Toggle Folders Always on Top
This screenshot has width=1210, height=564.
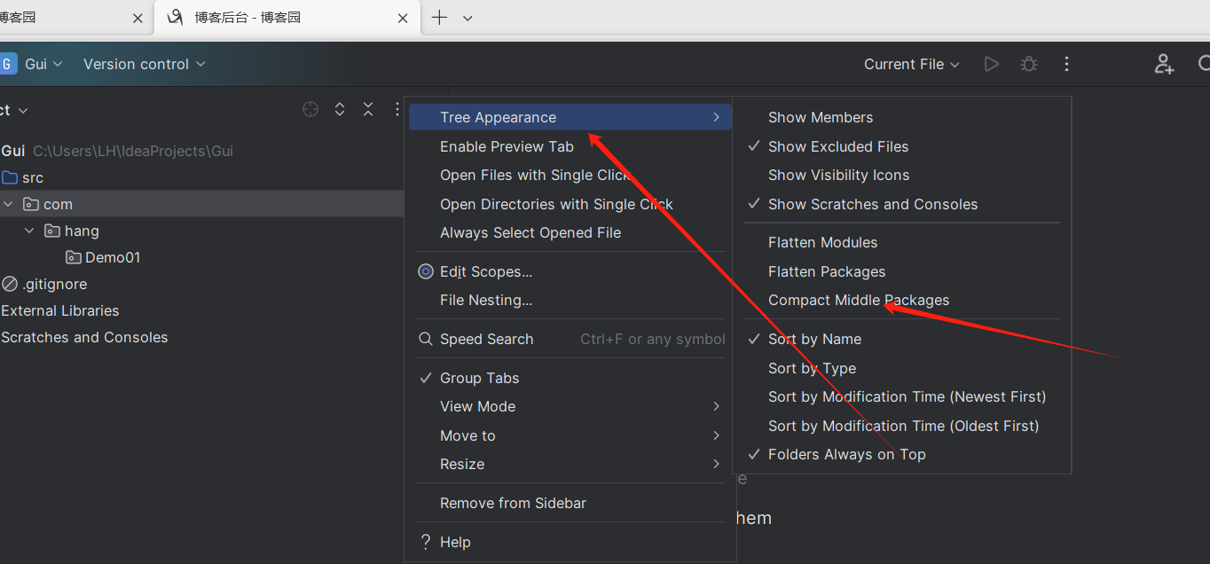(x=846, y=455)
